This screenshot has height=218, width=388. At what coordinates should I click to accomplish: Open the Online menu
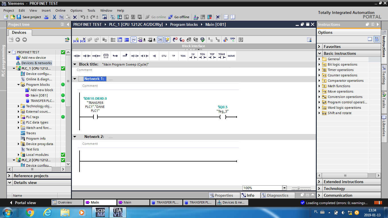click(61, 11)
